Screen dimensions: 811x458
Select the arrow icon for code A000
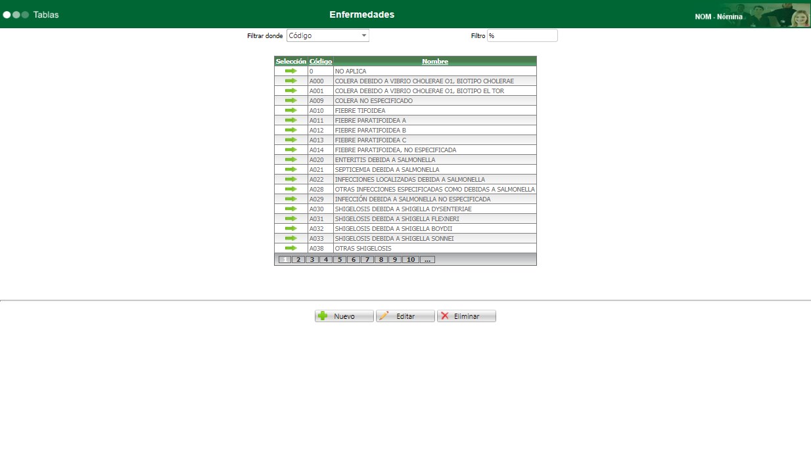[290, 81]
